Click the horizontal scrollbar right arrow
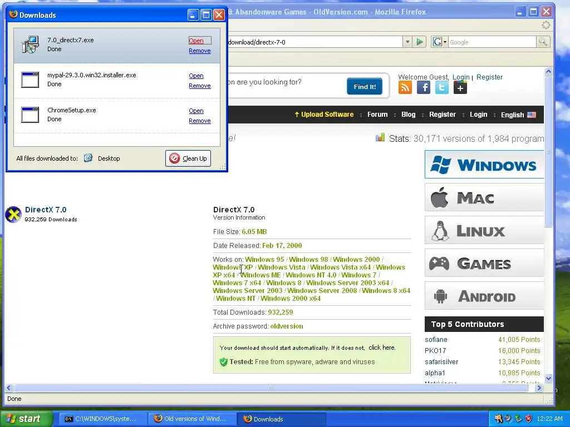The width and height of the screenshot is (570, 427). point(539,388)
